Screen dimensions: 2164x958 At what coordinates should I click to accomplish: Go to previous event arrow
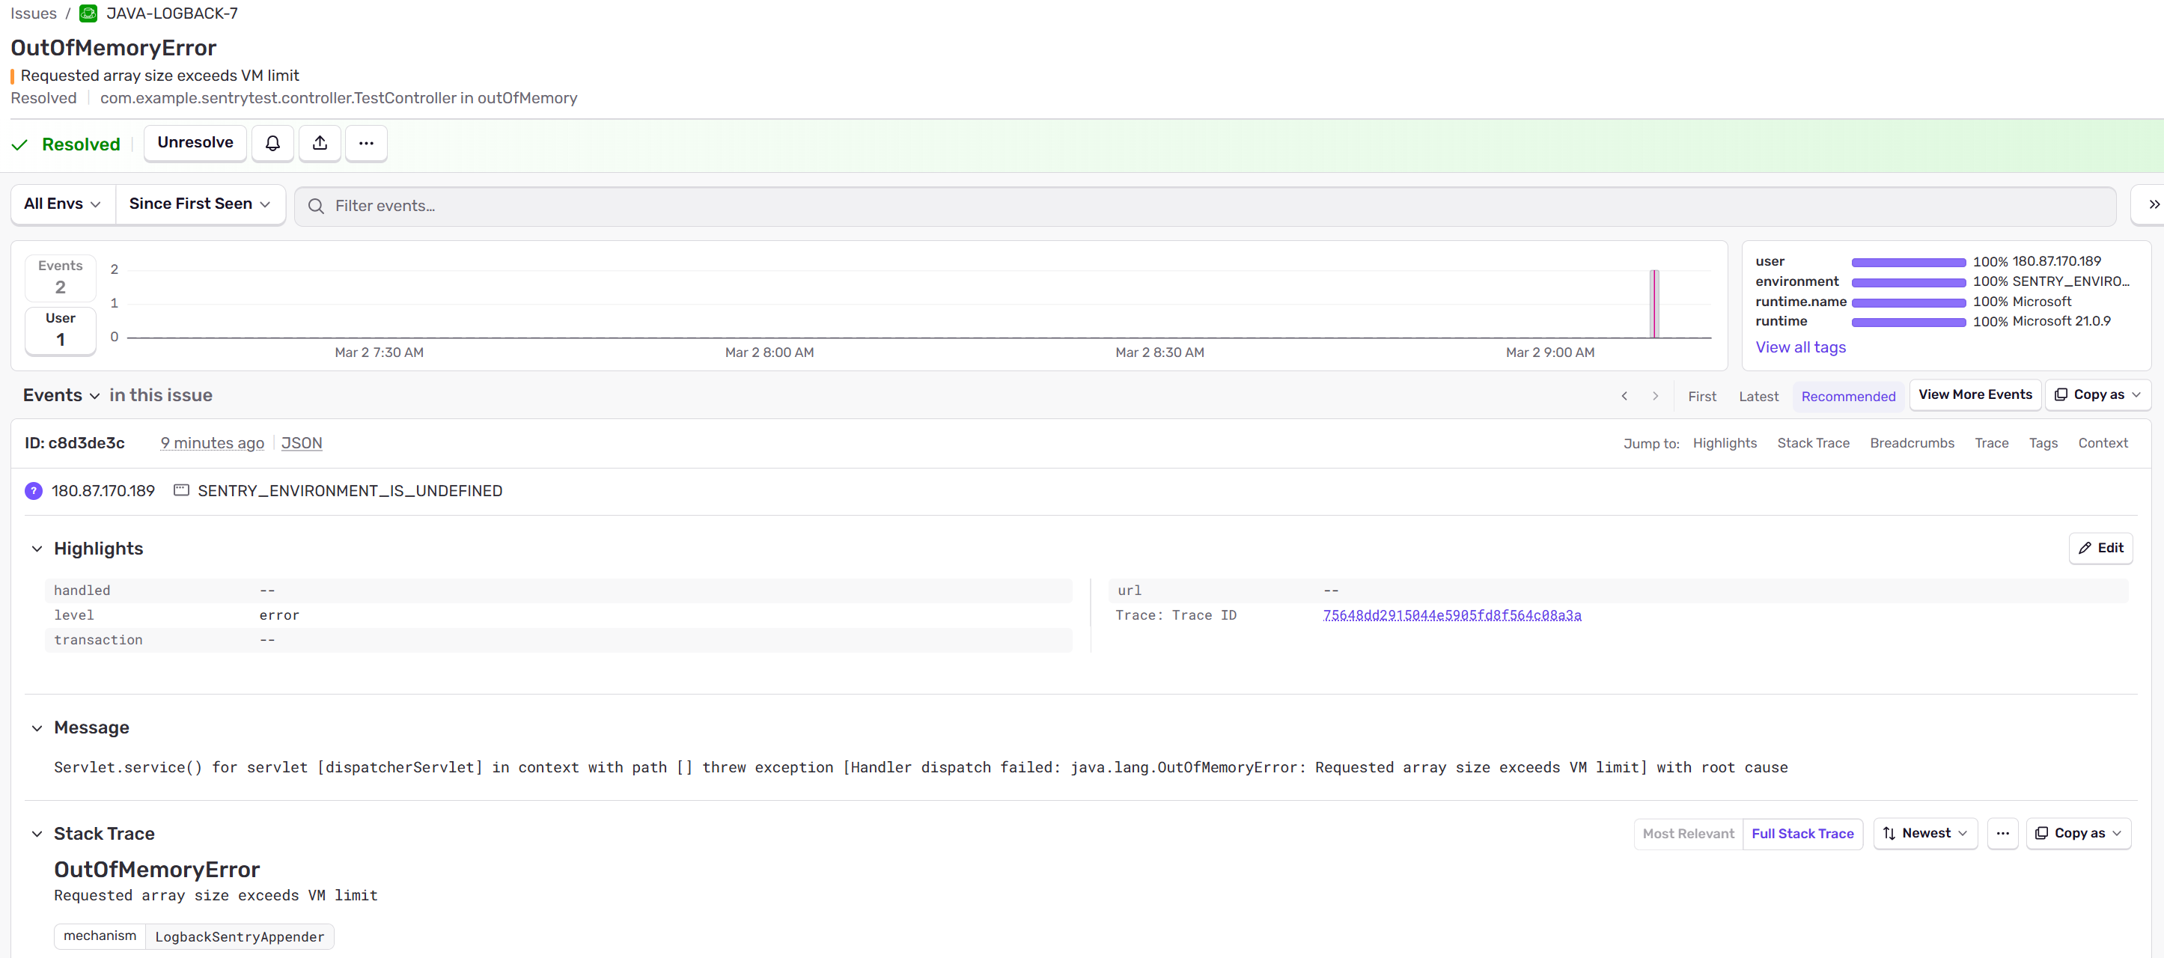coord(1624,397)
